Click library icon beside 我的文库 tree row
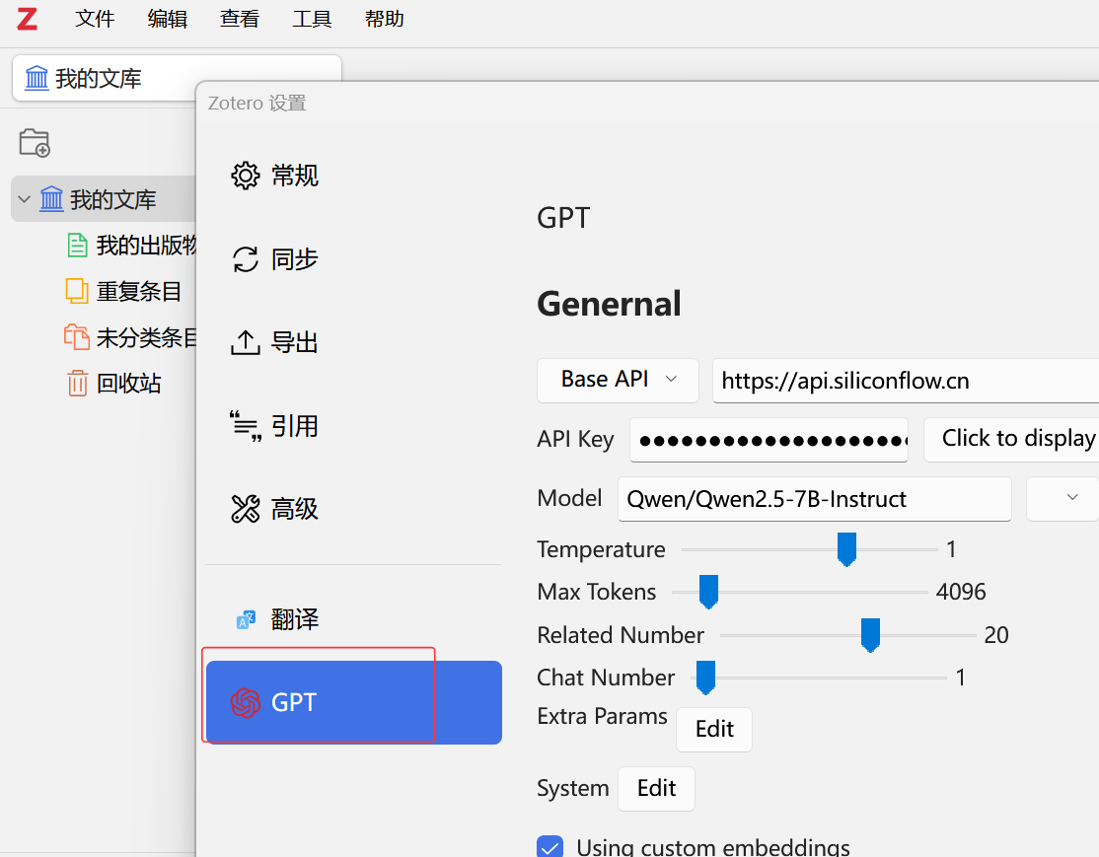 [51, 199]
